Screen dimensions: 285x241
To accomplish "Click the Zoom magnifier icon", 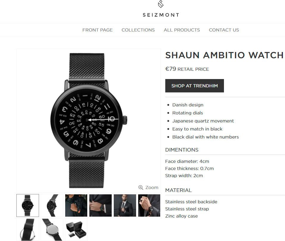I will [x=141, y=187].
